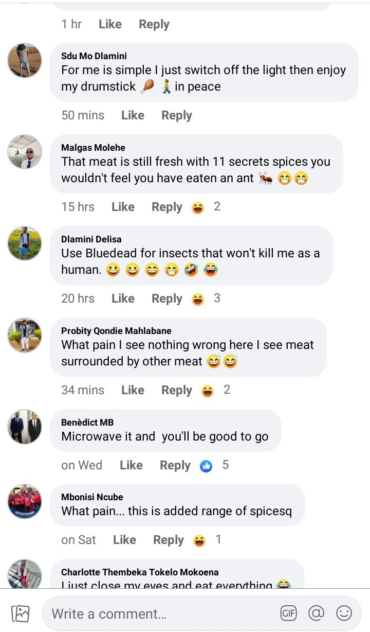This screenshot has width=370, height=632.
Task: Focus the Write a comment field
Action: tap(159, 613)
